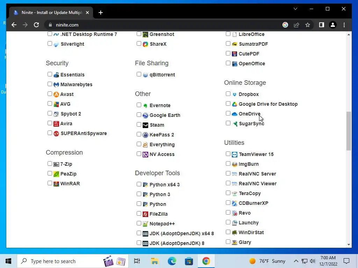Click the volume speaker tray icon

[313, 261]
